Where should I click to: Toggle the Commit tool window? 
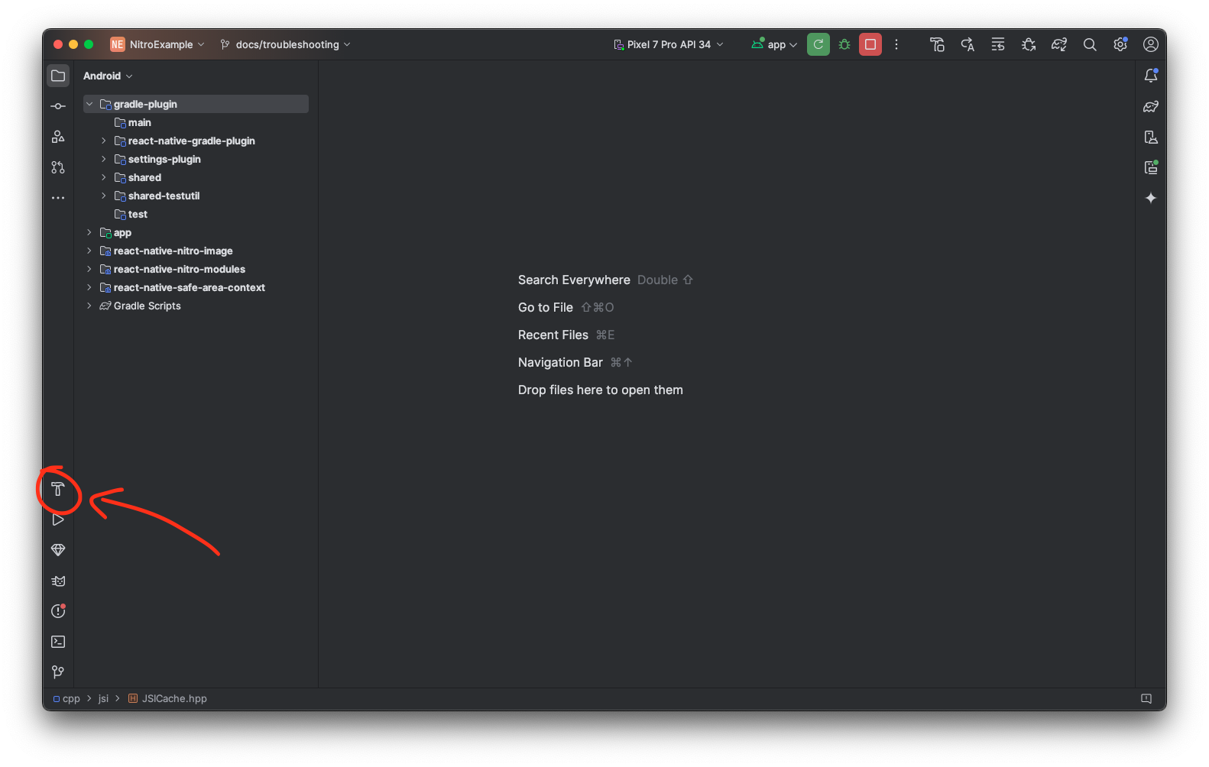pyautogui.click(x=58, y=106)
